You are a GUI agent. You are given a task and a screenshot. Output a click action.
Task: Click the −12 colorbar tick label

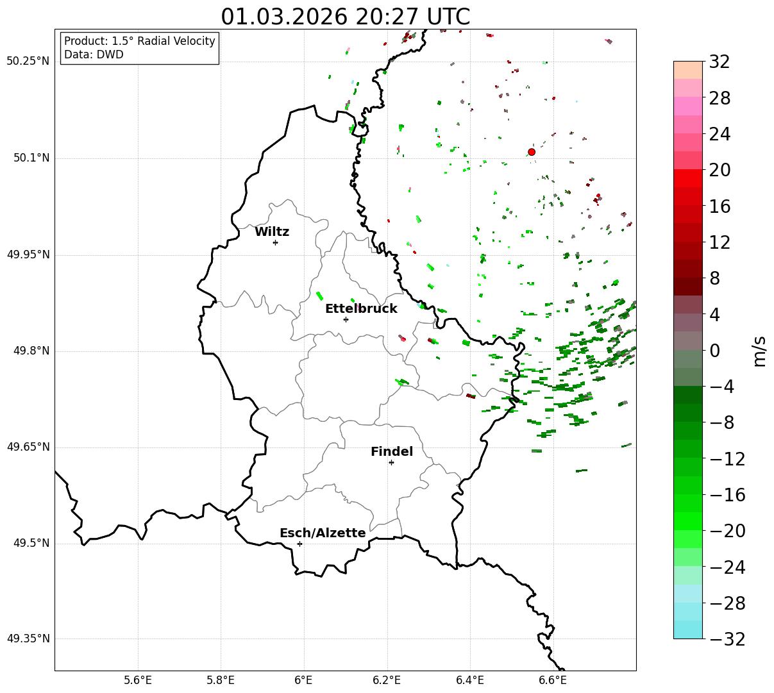727,459
